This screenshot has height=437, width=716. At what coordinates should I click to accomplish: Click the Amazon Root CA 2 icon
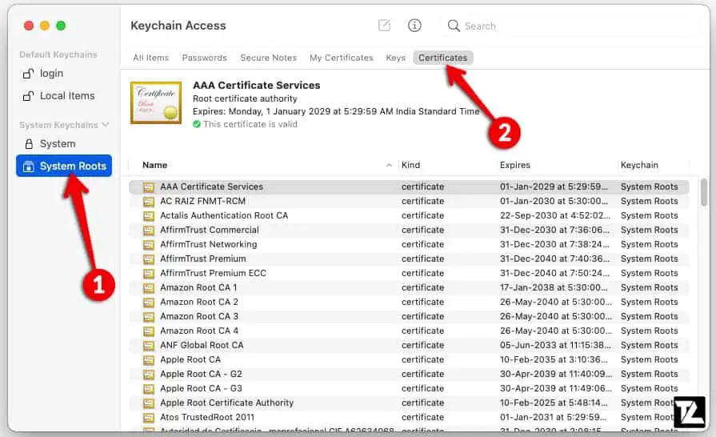coord(149,303)
